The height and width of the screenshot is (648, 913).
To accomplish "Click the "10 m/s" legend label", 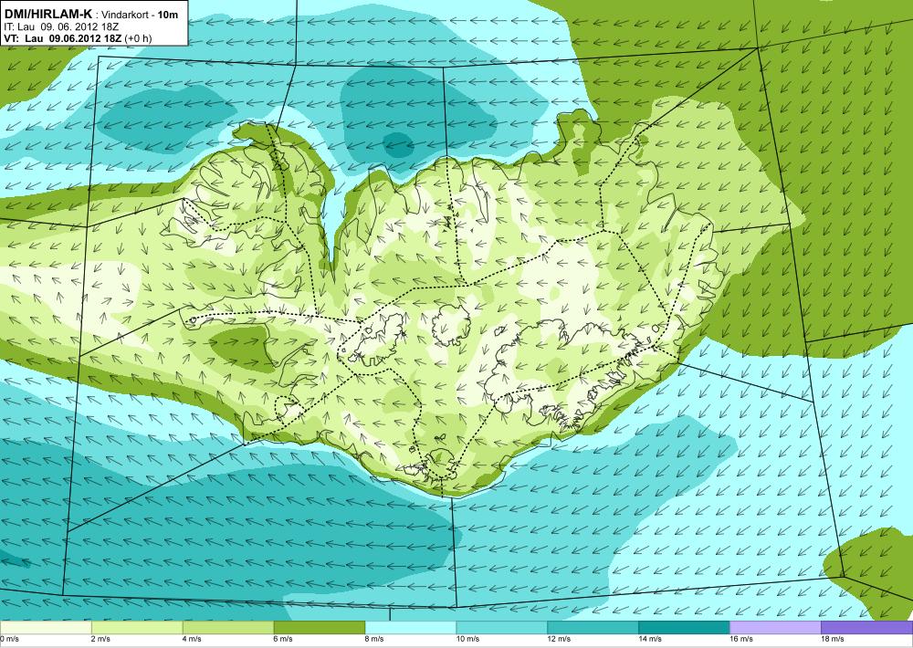I will coord(468,639).
